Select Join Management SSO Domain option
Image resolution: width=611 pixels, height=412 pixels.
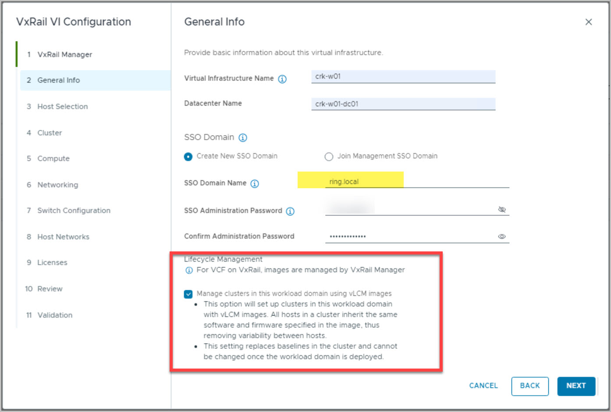[329, 157]
